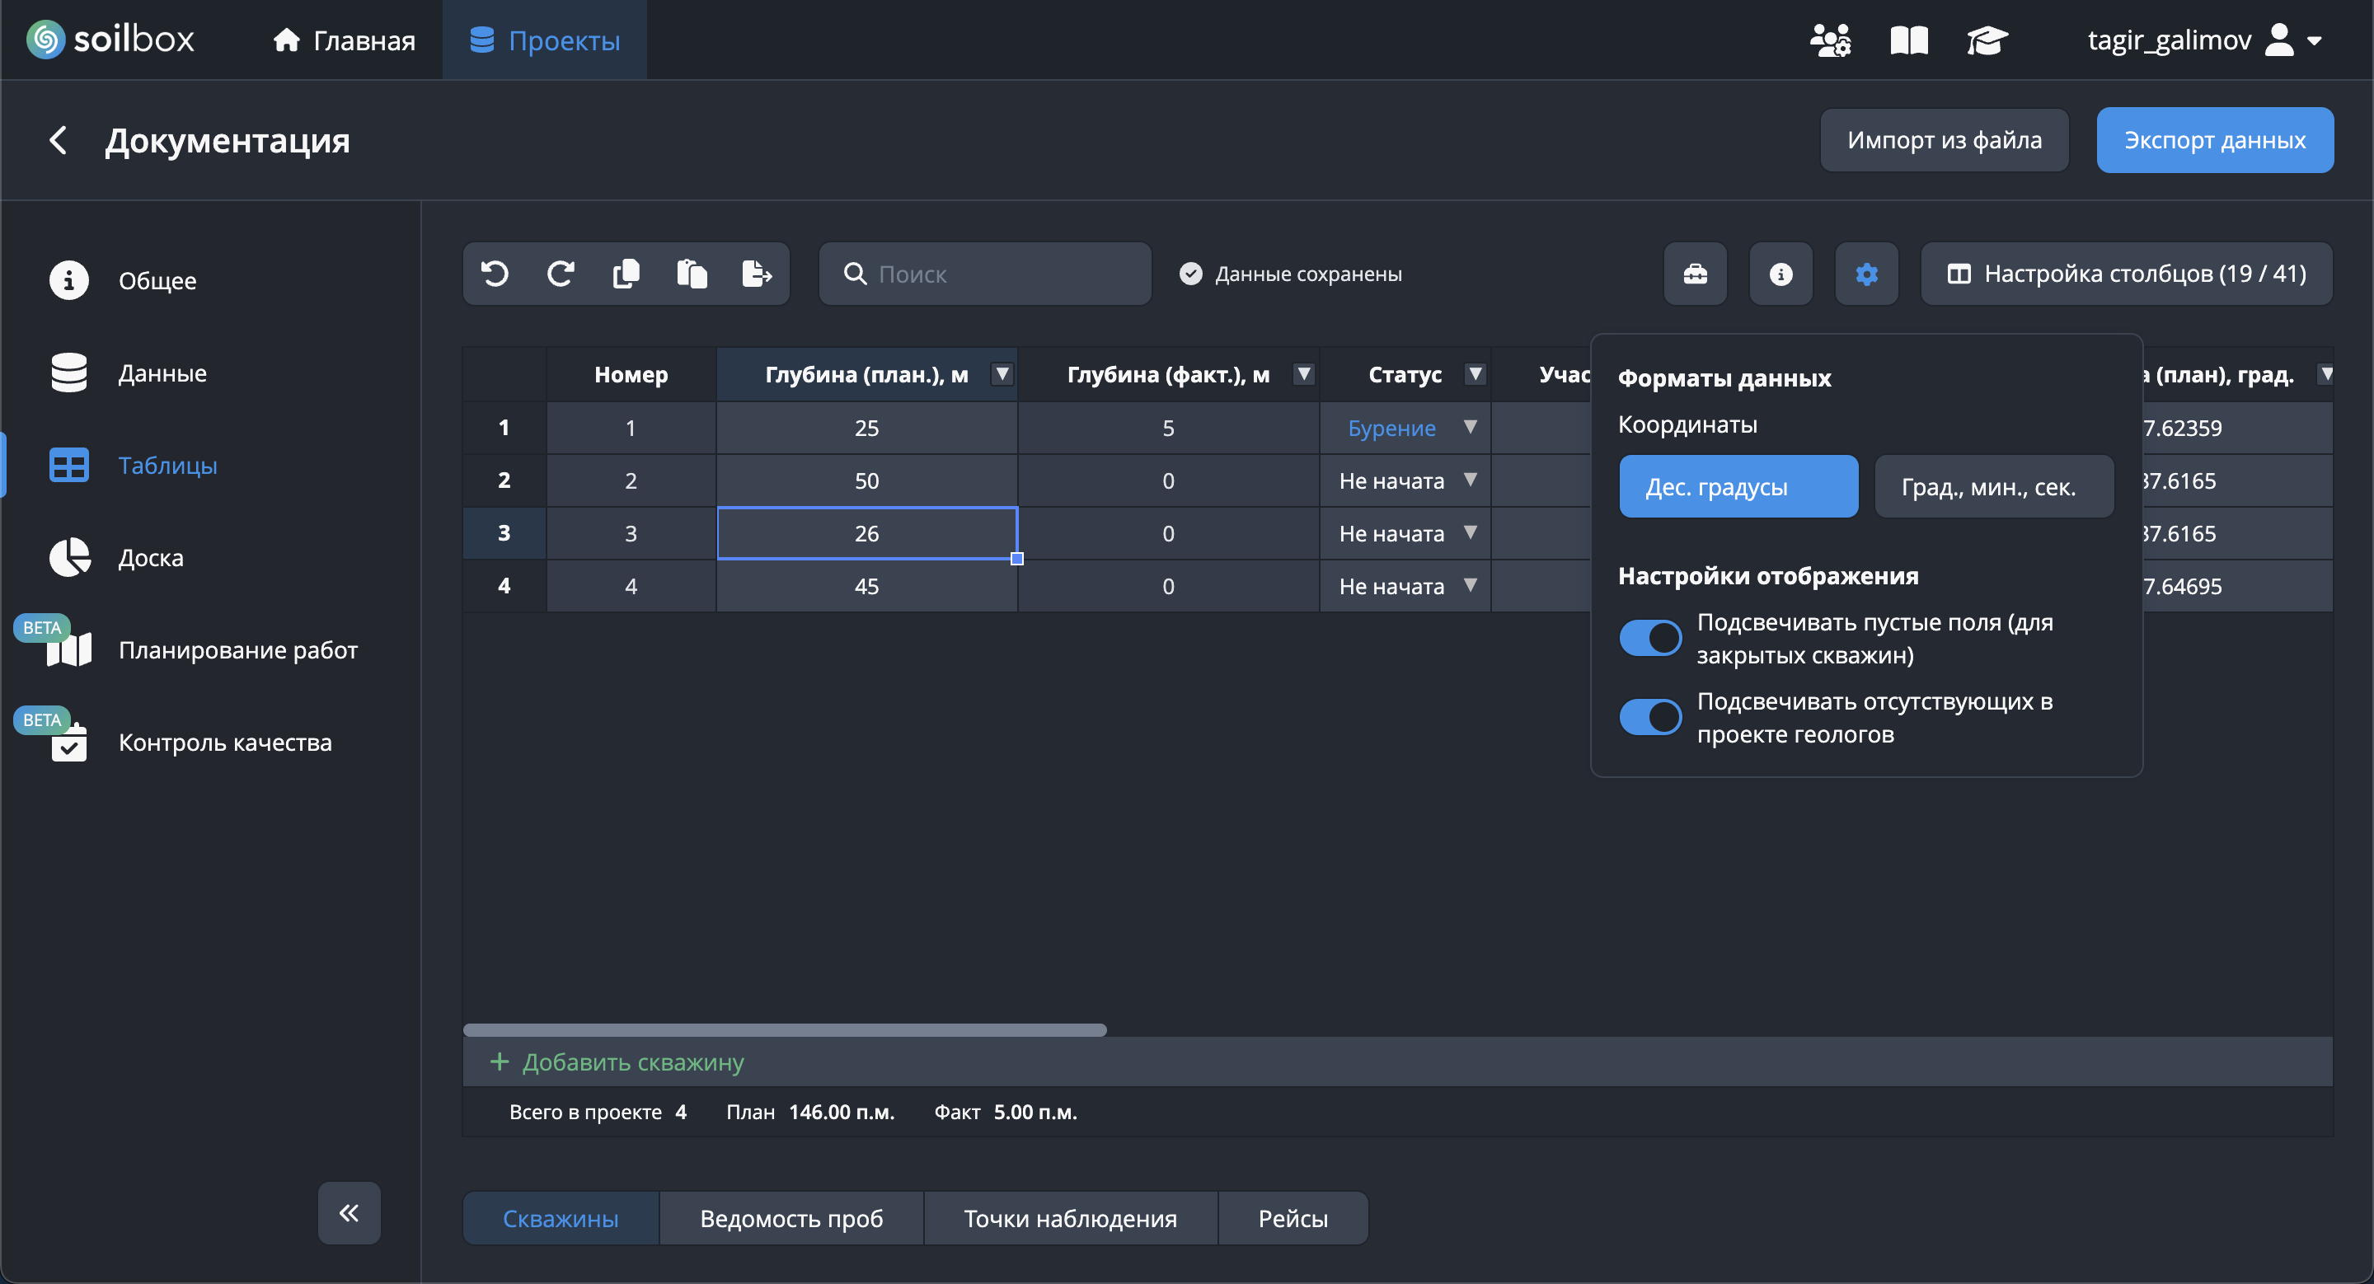2374x1284 pixels.
Task: Click the blue gear settings icon
Action: click(x=1866, y=274)
